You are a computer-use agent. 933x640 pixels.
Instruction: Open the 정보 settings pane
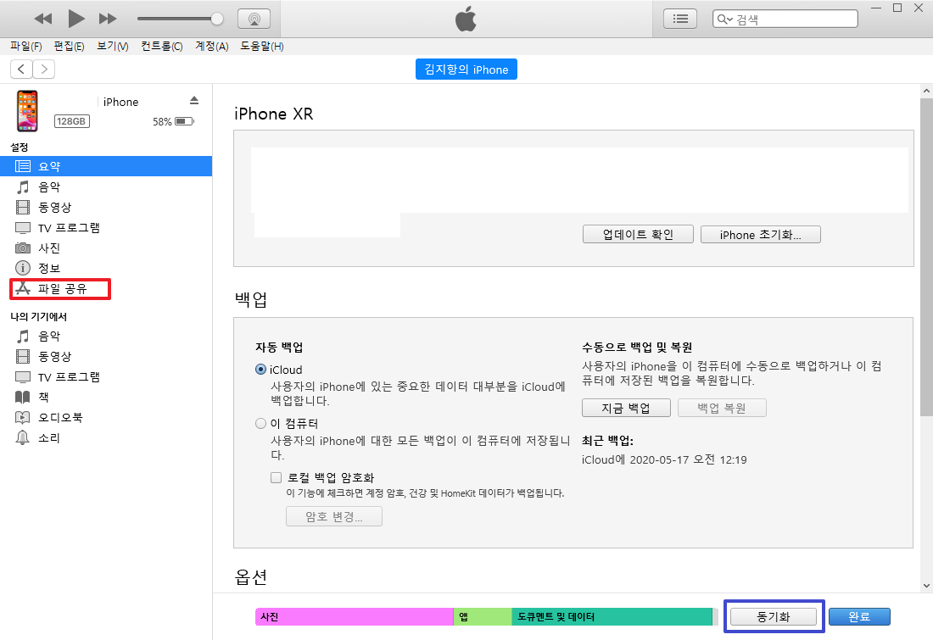(44, 268)
